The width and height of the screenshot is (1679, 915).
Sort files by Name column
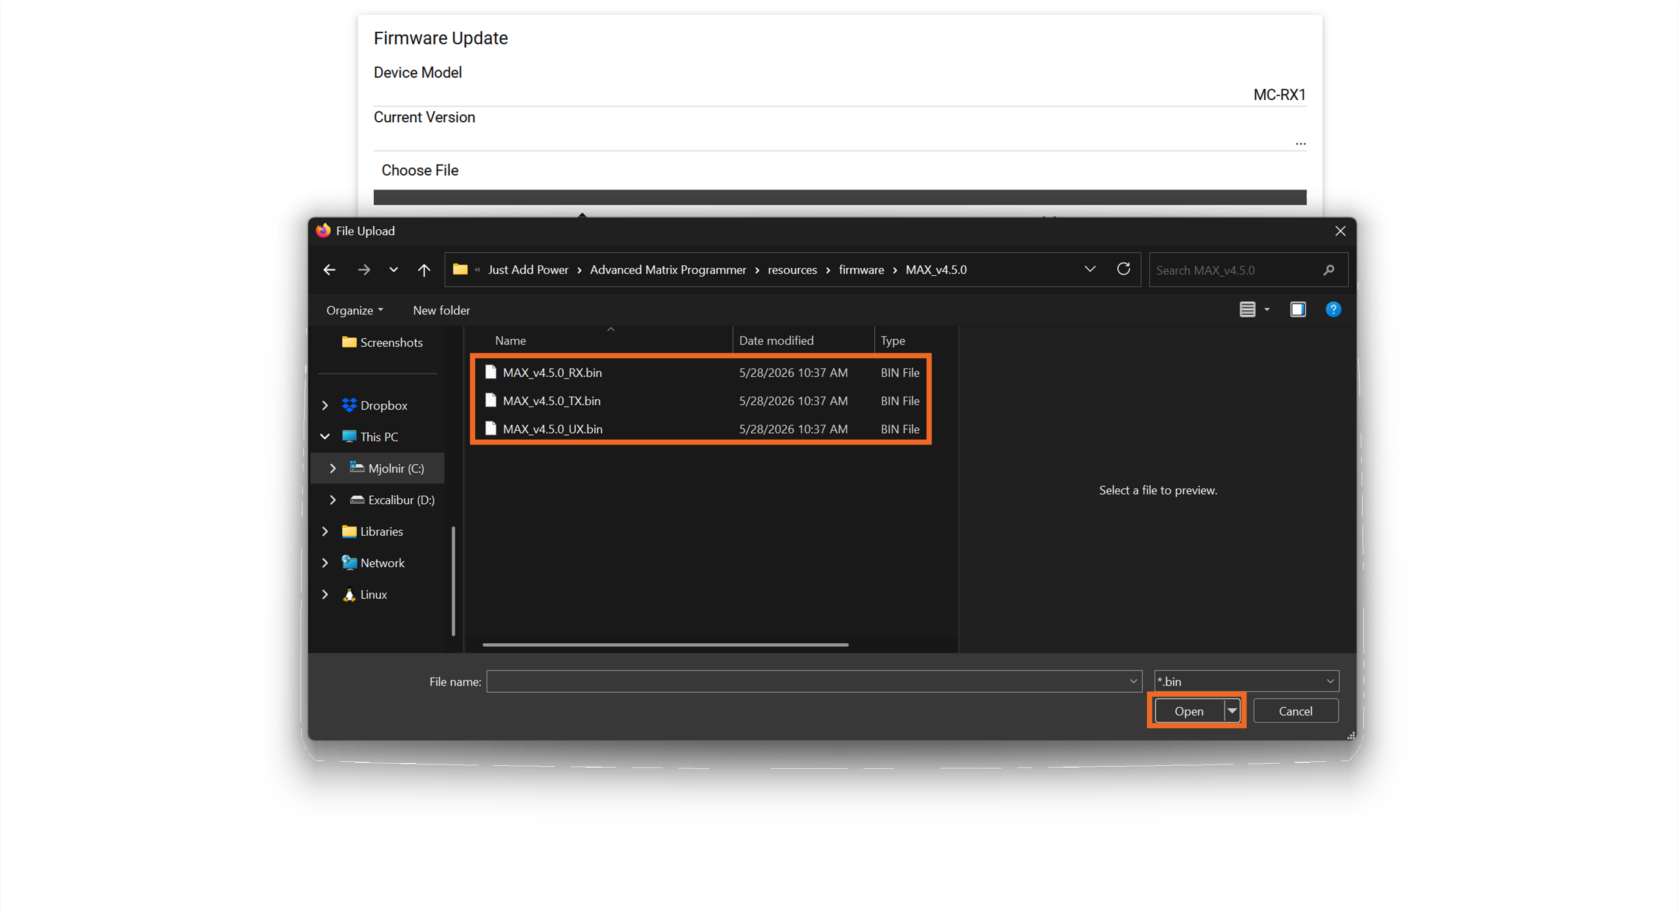(x=510, y=340)
